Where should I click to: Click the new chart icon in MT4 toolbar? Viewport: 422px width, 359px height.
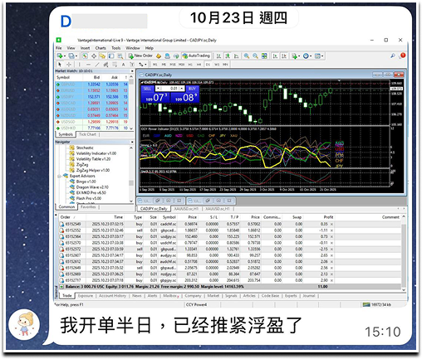(60, 56)
